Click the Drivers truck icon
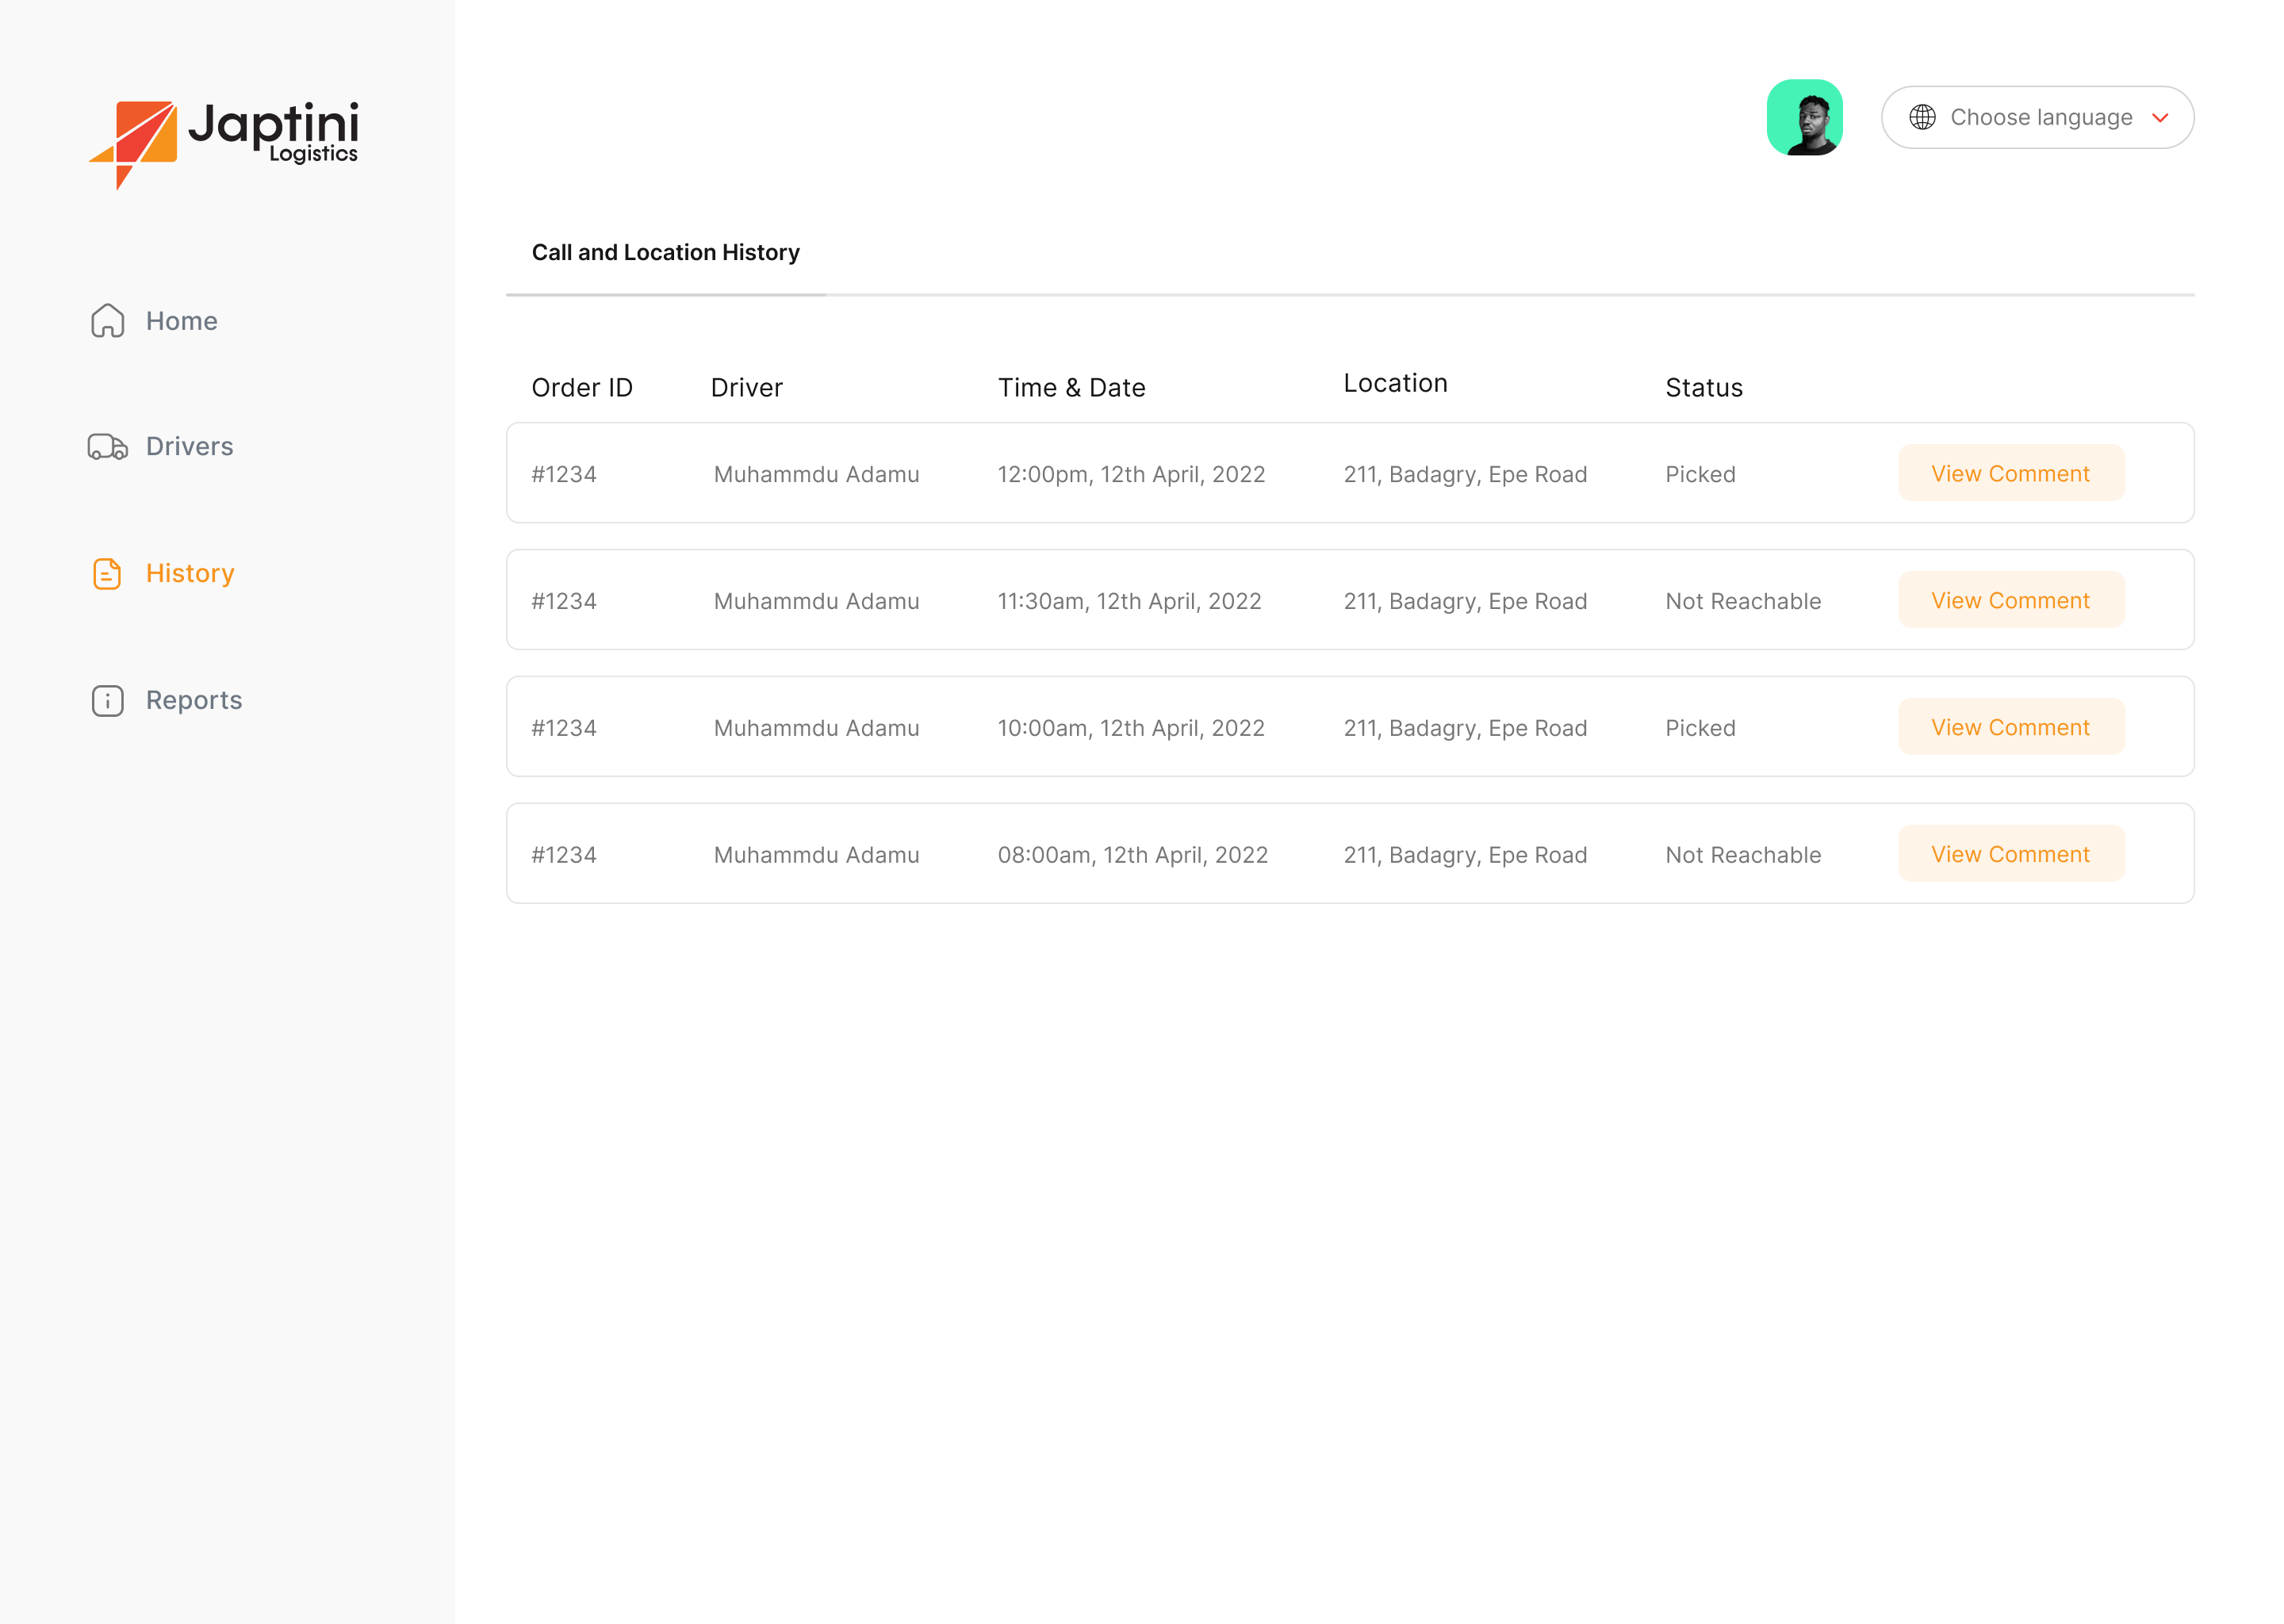 click(108, 446)
